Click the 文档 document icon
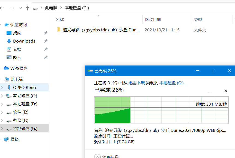The height and width of the screenshot is (158, 235). pyautogui.click(x=9, y=49)
